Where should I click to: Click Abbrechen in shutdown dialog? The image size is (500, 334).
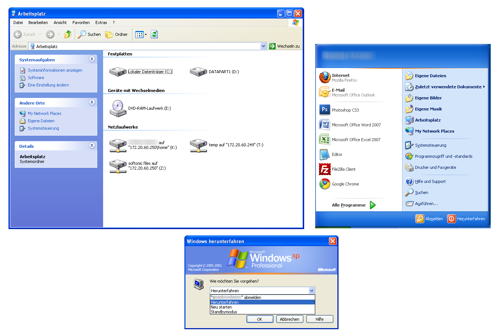[290, 319]
